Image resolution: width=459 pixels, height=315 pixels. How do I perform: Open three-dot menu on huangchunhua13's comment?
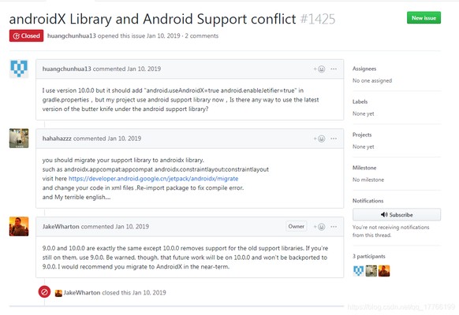tap(334, 69)
